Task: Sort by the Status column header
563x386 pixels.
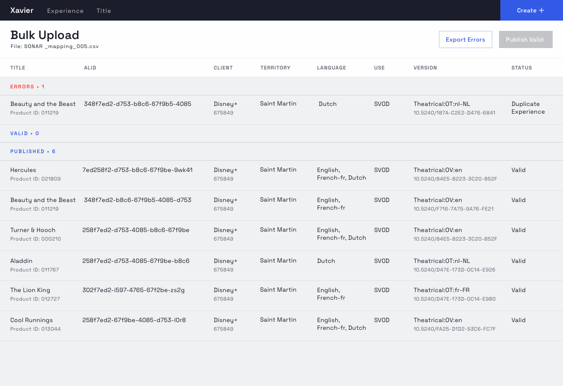Action: tap(521, 68)
